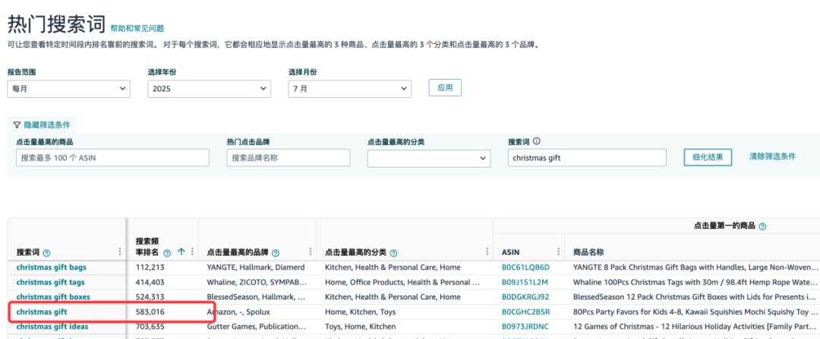Open ASIN link B0C61LQB6D
The height and width of the screenshot is (339, 820).
(525, 268)
